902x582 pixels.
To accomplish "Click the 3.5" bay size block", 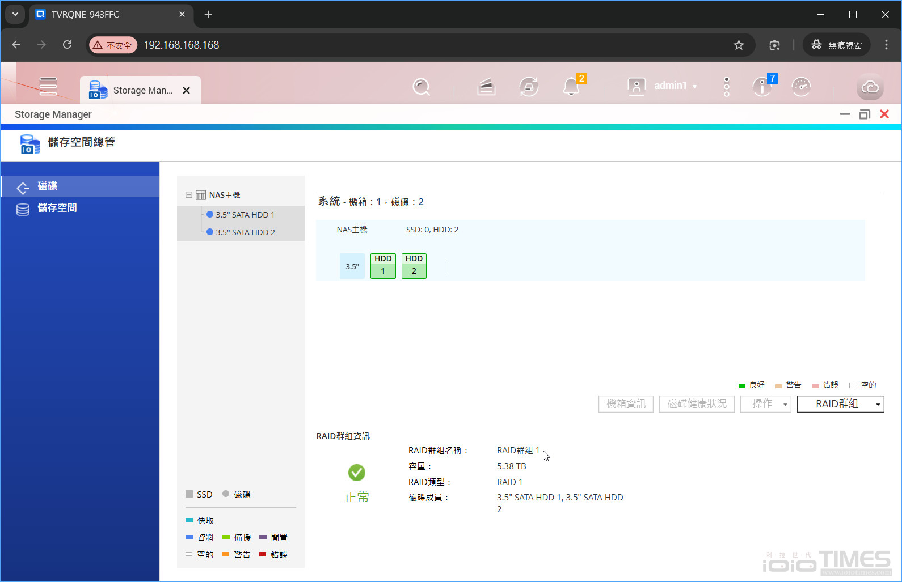I will [352, 266].
